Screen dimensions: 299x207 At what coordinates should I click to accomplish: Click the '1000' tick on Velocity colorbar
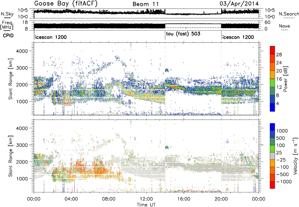click(282, 131)
